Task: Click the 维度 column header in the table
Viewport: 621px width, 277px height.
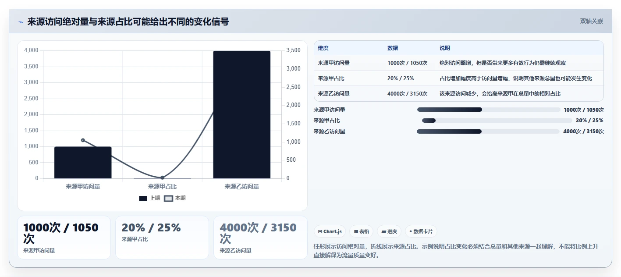Action: click(x=323, y=48)
